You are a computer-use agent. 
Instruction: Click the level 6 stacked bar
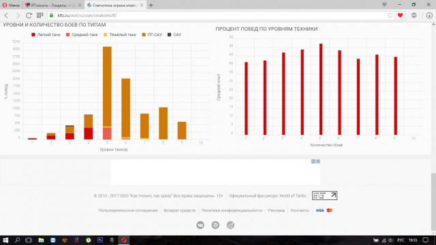[x=125, y=109]
